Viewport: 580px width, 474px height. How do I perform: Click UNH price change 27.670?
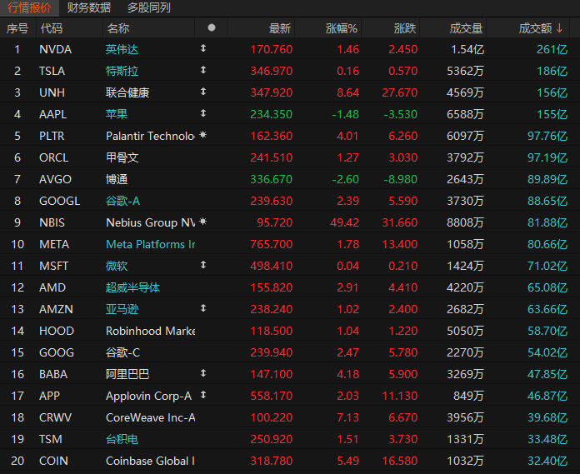pyautogui.click(x=399, y=92)
